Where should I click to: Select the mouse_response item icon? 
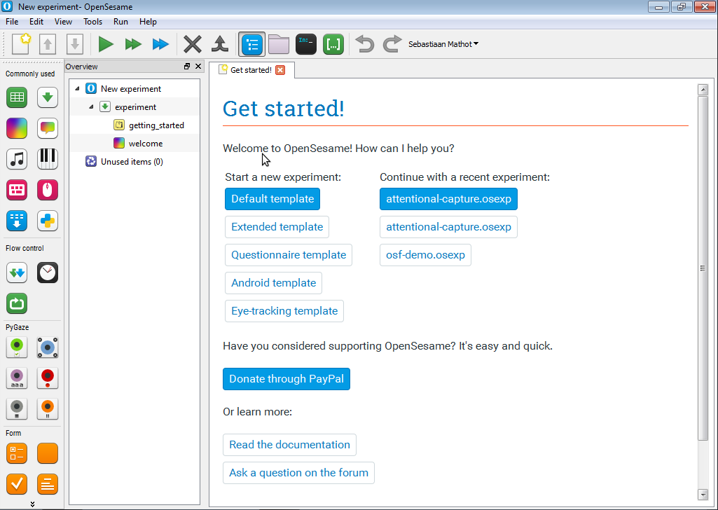click(x=48, y=190)
